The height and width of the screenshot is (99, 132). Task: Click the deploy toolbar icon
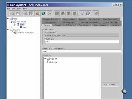[x=88, y=13]
